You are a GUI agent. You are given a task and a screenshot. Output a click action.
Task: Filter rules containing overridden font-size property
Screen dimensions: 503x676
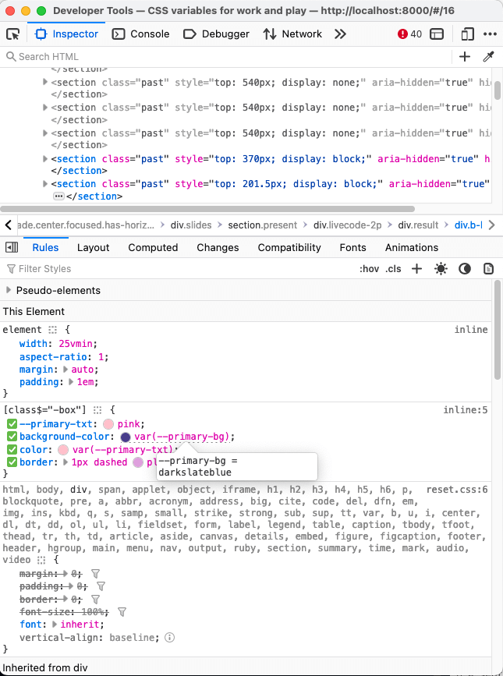coord(122,612)
